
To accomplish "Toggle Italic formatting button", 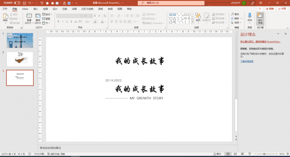I will [63, 22].
